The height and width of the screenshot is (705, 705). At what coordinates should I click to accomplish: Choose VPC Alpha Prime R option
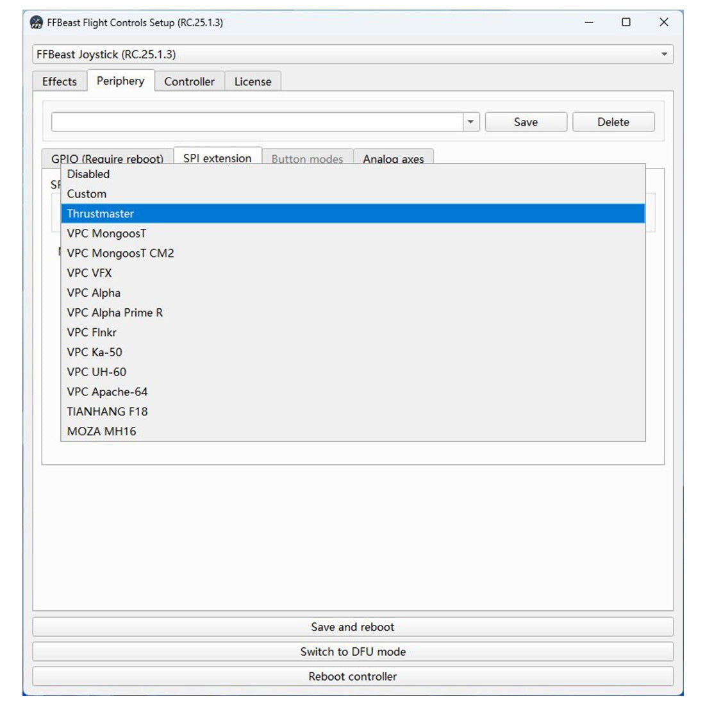coord(115,313)
